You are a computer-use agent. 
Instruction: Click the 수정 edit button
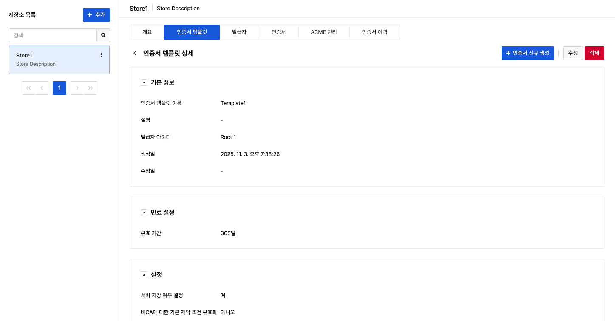pyautogui.click(x=572, y=53)
